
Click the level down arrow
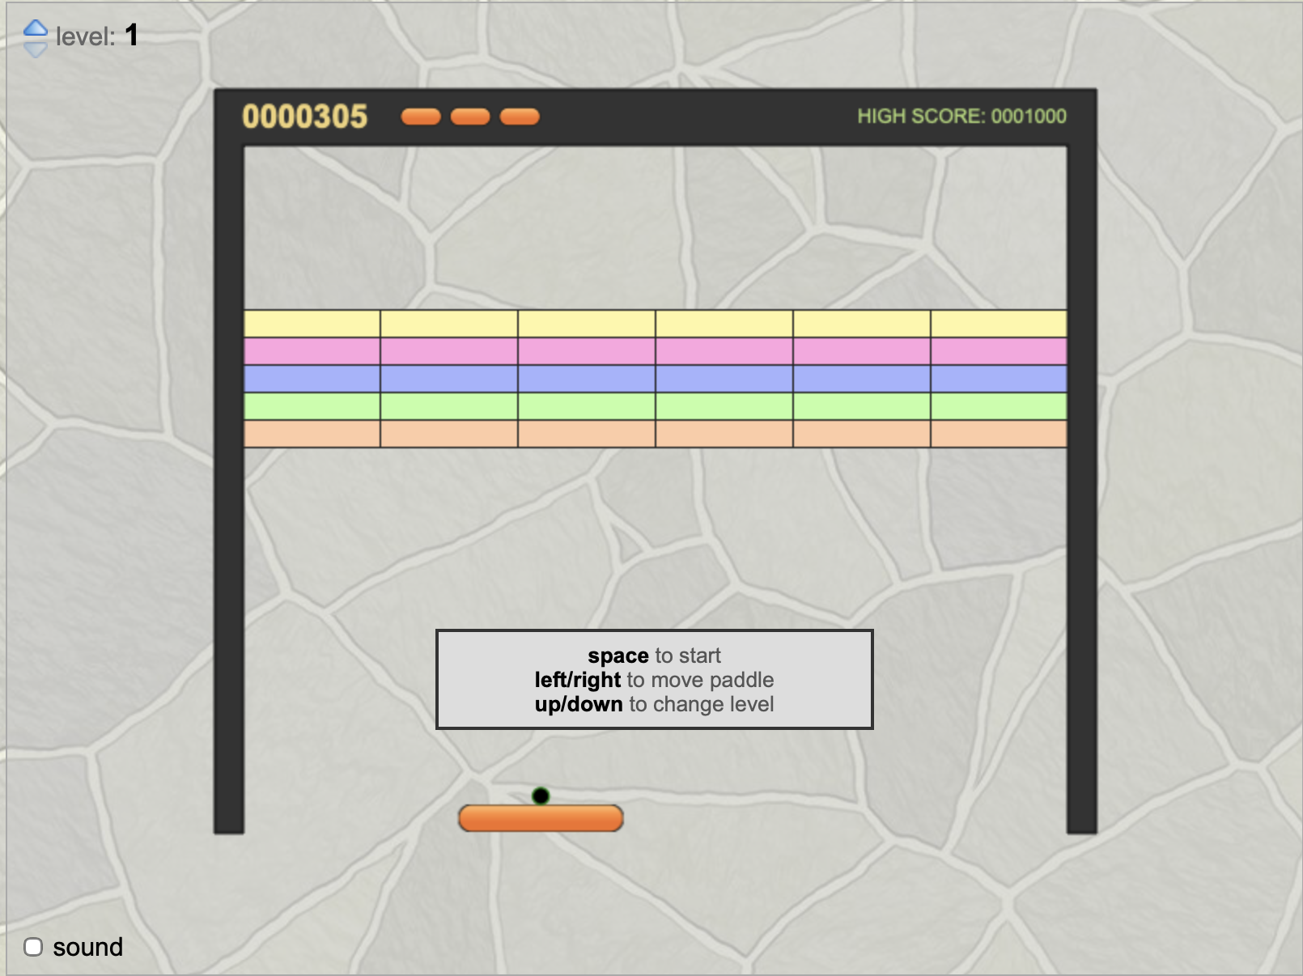36,50
